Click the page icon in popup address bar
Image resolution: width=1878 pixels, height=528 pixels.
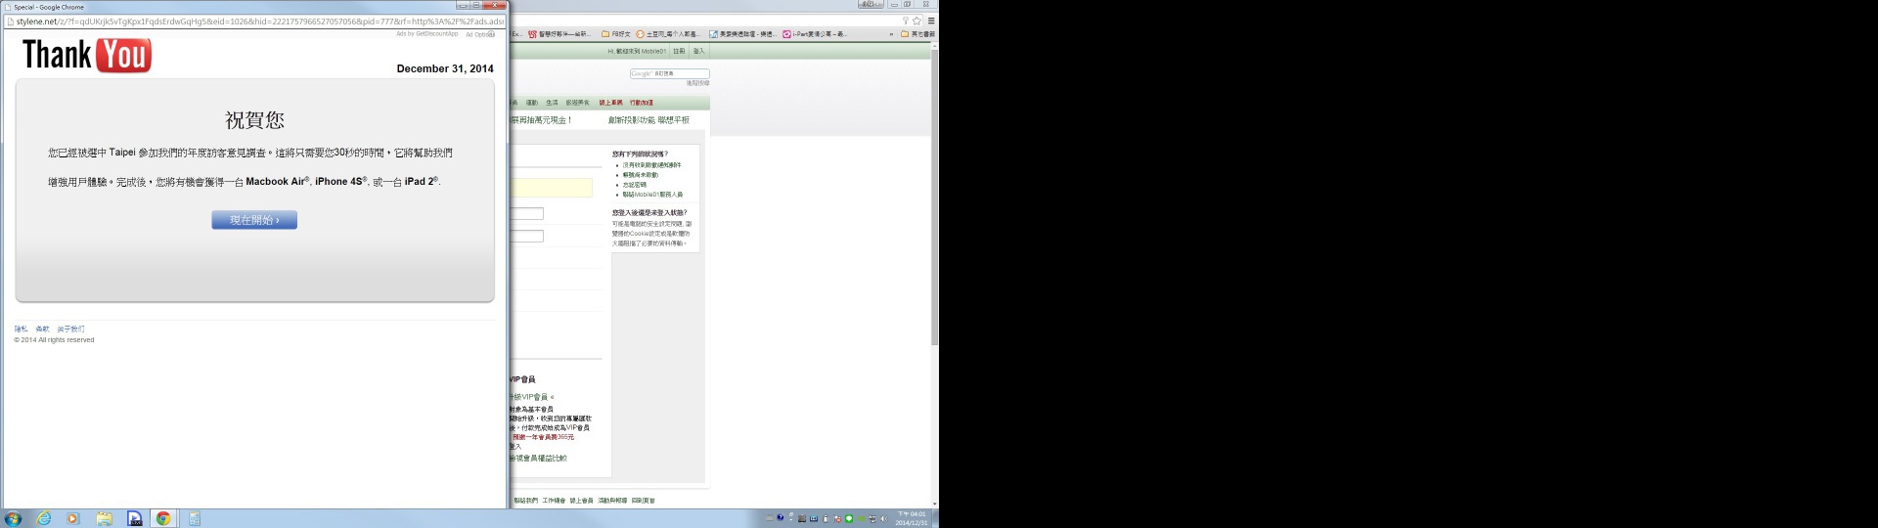tap(10, 21)
